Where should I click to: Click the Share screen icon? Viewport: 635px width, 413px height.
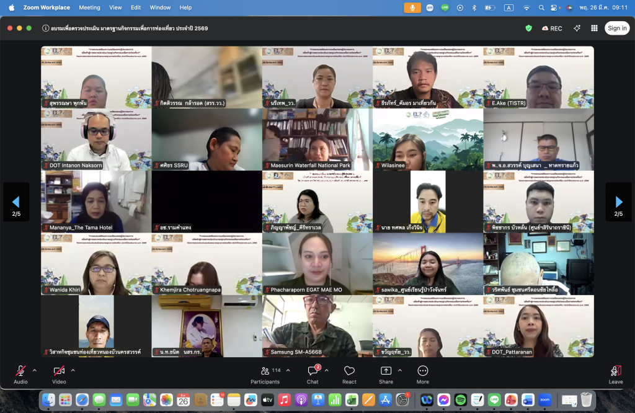(x=386, y=371)
